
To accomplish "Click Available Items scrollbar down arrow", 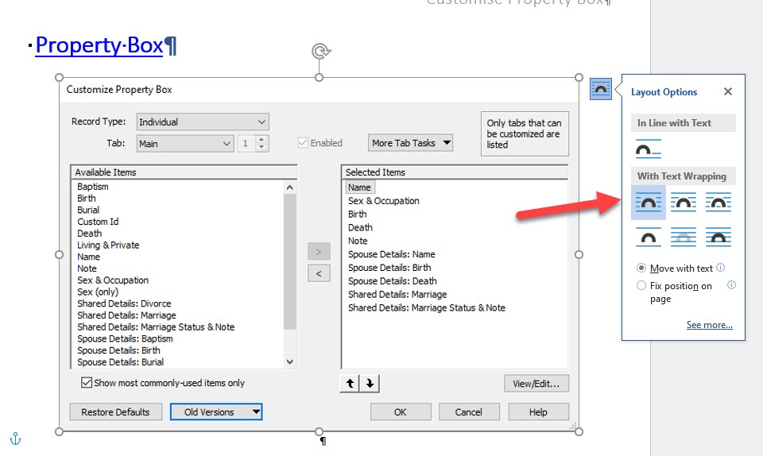I will click(290, 361).
